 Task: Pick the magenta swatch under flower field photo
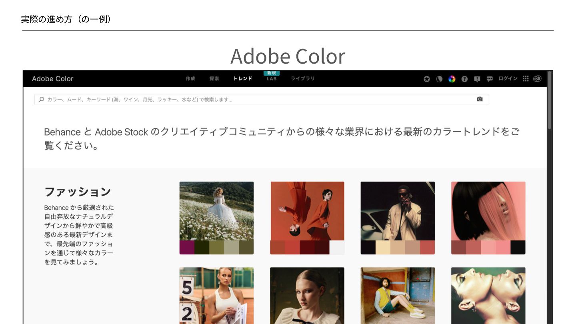click(x=187, y=248)
